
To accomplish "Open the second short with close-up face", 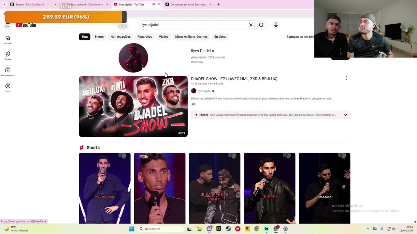I will [x=160, y=188].
